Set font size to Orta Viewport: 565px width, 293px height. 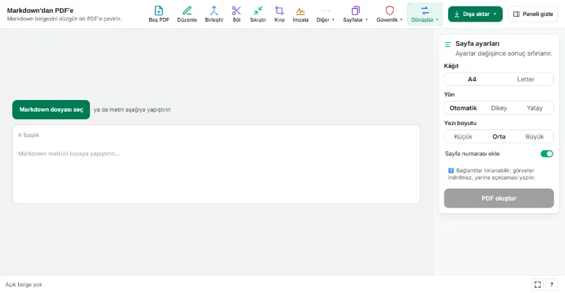[499, 137]
